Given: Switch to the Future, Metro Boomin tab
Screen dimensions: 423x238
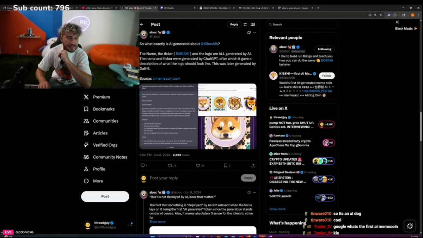Looking at the screenshot, I should [99, 8].
